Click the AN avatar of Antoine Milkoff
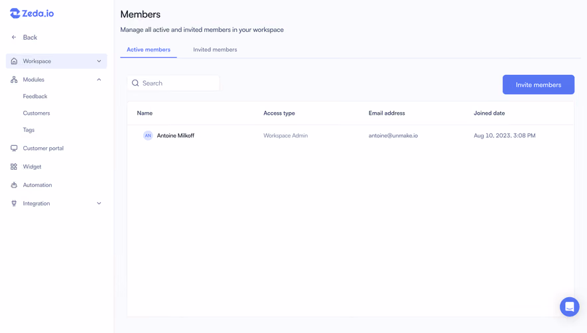Viewport: 587px width, 333px height. tap(148, 135)
